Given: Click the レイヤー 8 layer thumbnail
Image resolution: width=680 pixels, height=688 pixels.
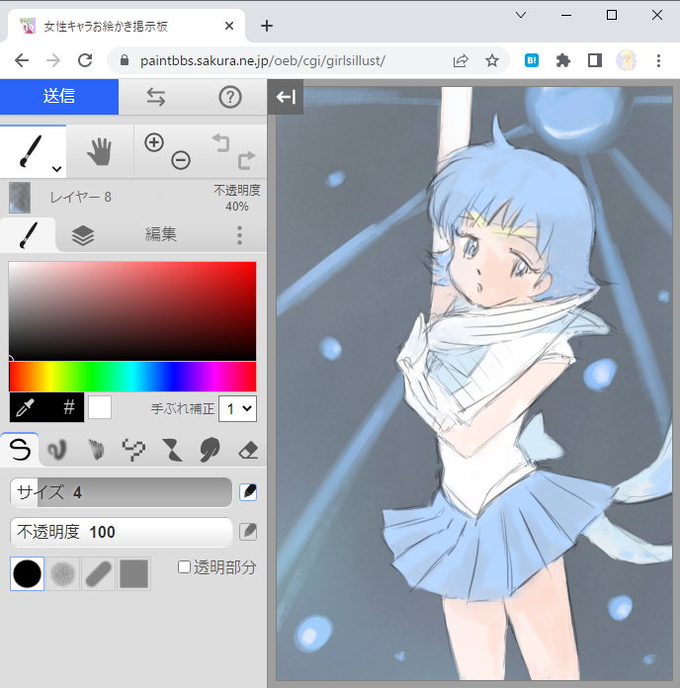Looking at the screenshot, I should pos(20,198).
